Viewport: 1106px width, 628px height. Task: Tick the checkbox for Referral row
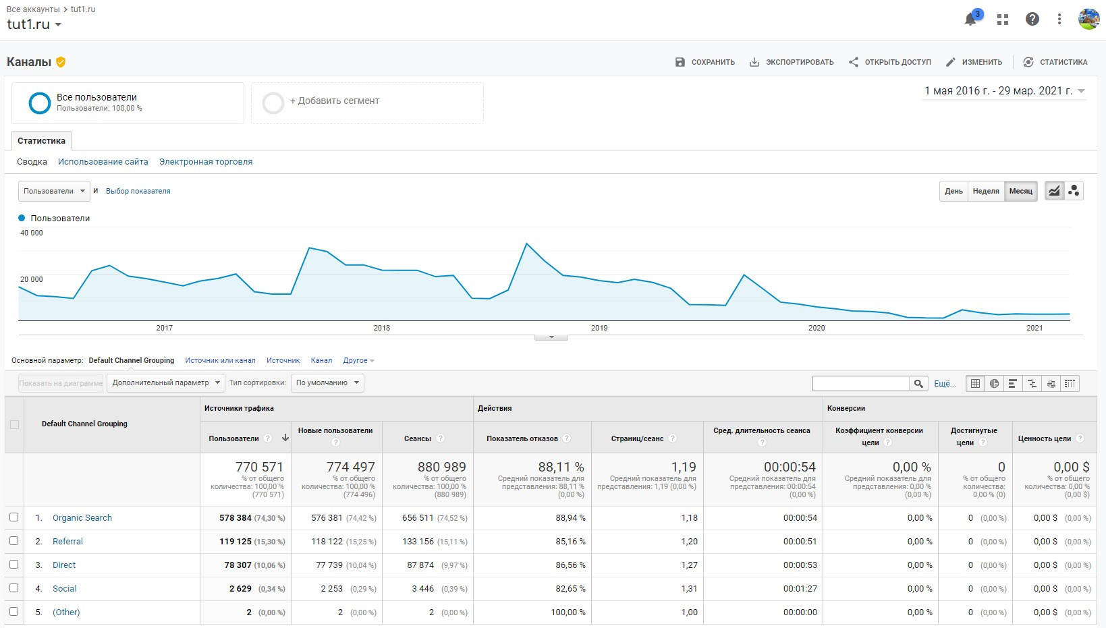13,541
